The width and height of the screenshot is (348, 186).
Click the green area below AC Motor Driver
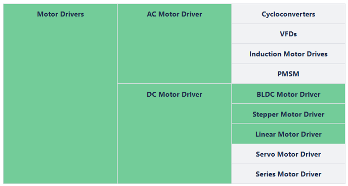click(175, 51)
